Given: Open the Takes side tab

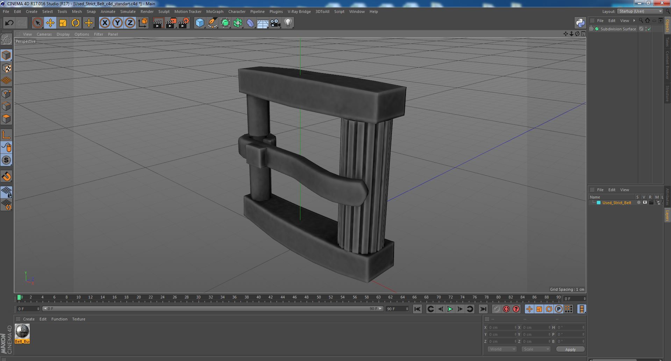Looking at the screenshot, I should (667, 42).
